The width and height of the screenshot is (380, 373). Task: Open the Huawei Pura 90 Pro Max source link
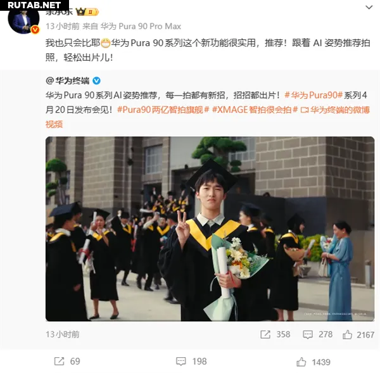click(x=141, y=26)
